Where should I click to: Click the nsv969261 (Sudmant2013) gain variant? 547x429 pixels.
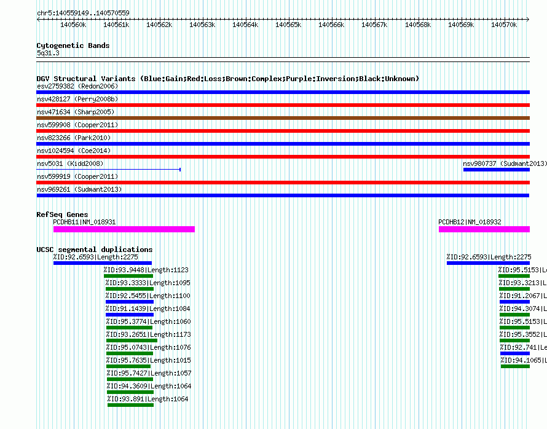click(283, 195)
